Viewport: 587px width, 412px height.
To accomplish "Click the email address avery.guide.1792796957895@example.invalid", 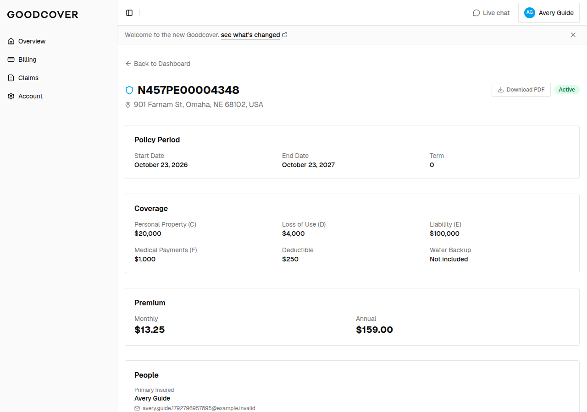I will pos(199,408).
